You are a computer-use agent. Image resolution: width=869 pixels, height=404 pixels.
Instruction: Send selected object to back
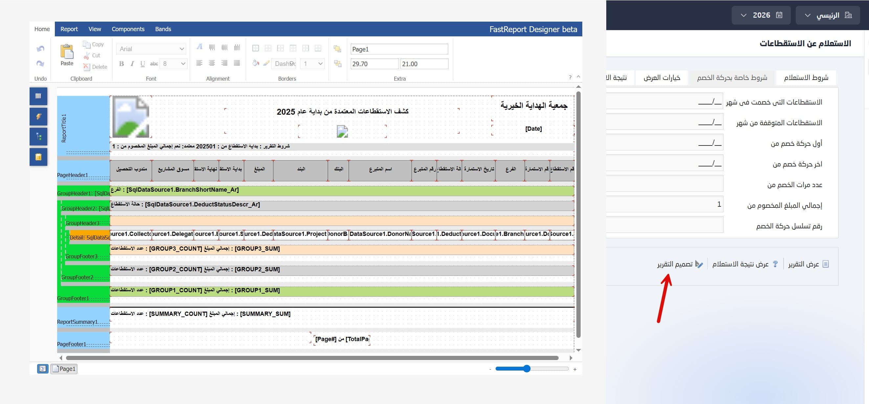coord(337,63)
